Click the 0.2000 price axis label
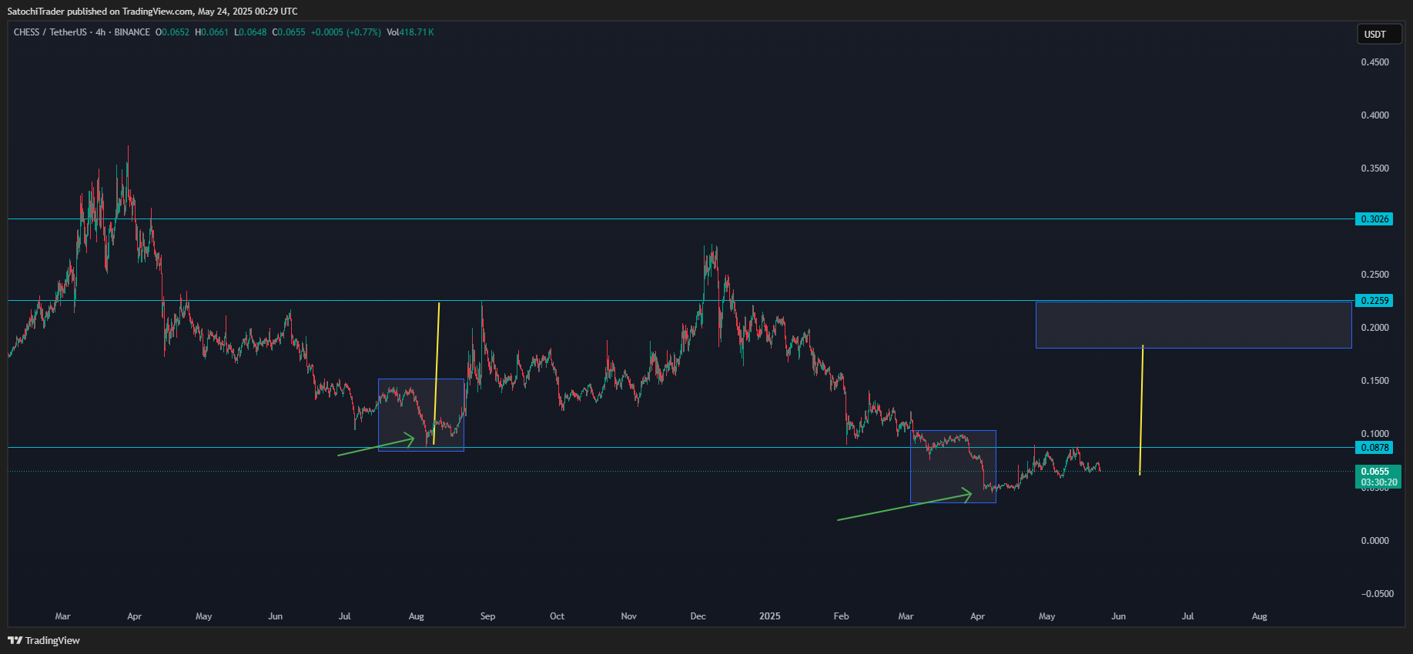This screenshot has height=654, width=1413. pos(1374,328)
